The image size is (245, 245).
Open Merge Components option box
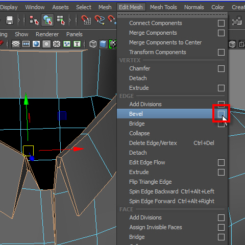221,33
